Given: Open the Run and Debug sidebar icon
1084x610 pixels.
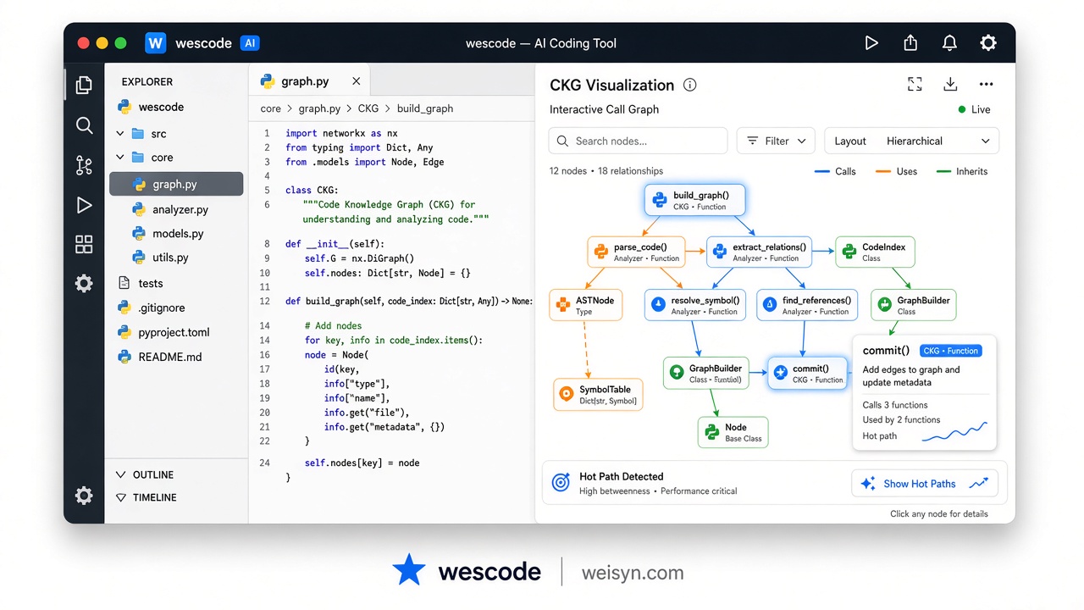Looking at the screenshot, I should point(84,205).
